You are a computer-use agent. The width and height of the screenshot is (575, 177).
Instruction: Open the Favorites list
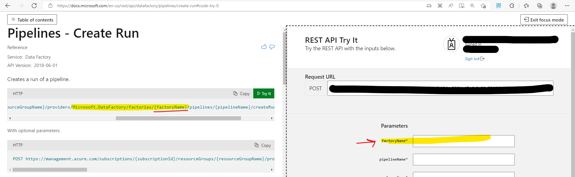[526, 6]
